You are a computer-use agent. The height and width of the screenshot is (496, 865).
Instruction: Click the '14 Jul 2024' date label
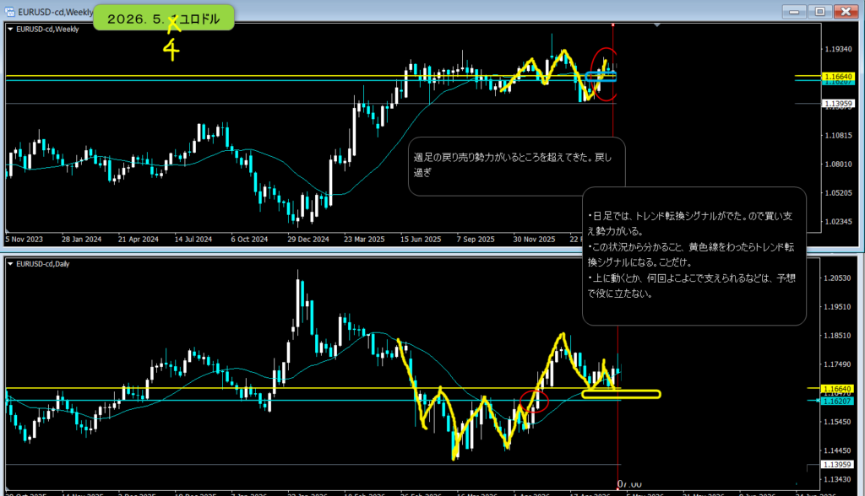pyautogui.click(x=193, y=240)
